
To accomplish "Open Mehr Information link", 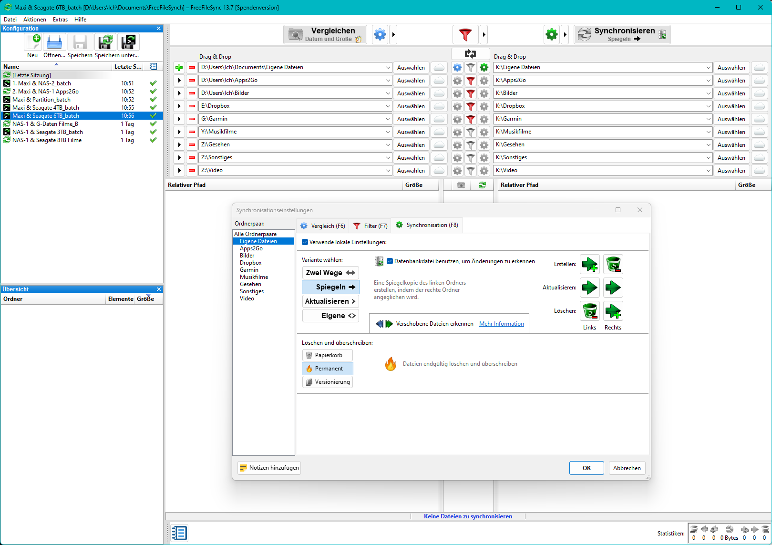I will (502, 324).
